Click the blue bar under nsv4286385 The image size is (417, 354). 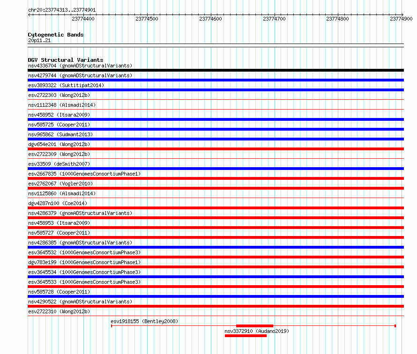216,247
